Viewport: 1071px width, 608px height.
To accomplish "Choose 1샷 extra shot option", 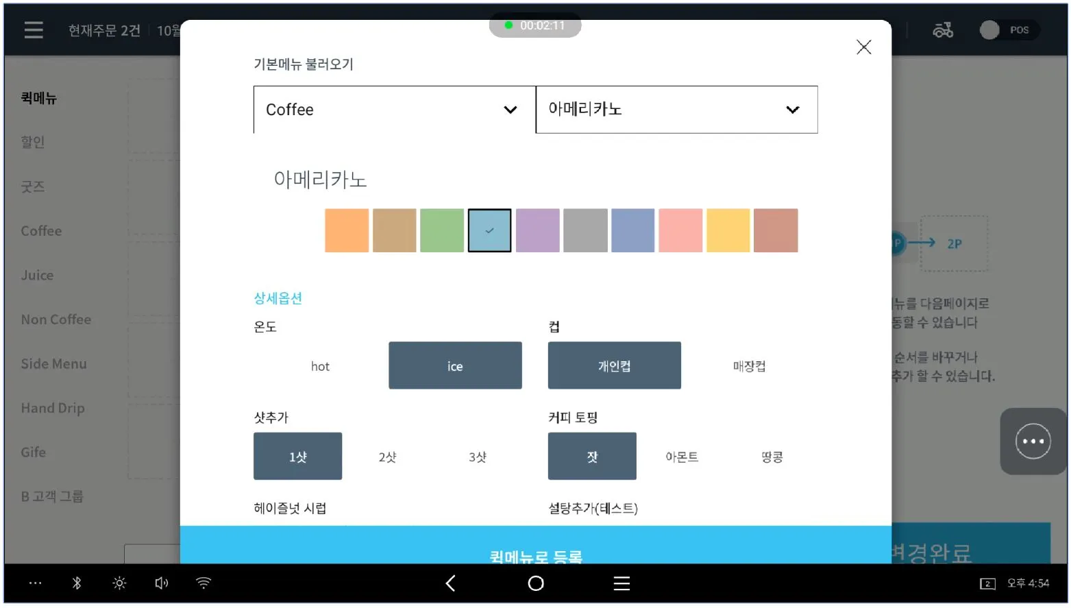I will (298, 457).
